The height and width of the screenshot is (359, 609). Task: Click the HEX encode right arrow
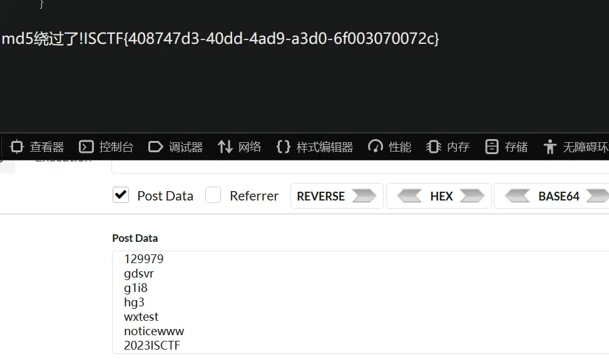(x=472, y=195)
